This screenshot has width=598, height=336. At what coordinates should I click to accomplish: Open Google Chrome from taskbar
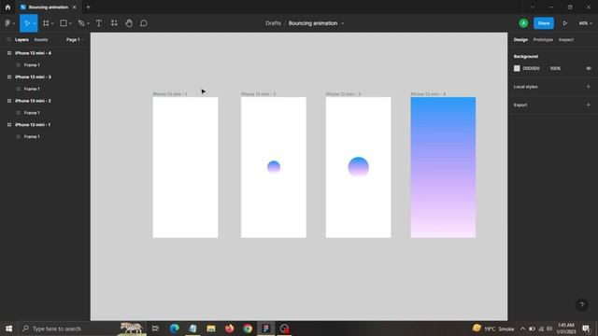(248, 329)
